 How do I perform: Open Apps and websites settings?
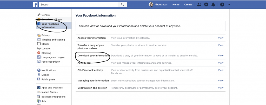pos(52,88)
